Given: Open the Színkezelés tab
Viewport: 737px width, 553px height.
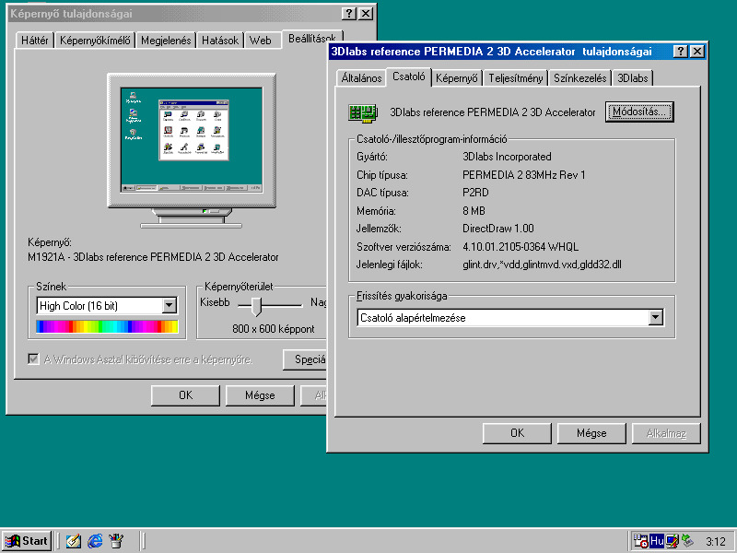Looking at the screenshot, I should 579,78.
